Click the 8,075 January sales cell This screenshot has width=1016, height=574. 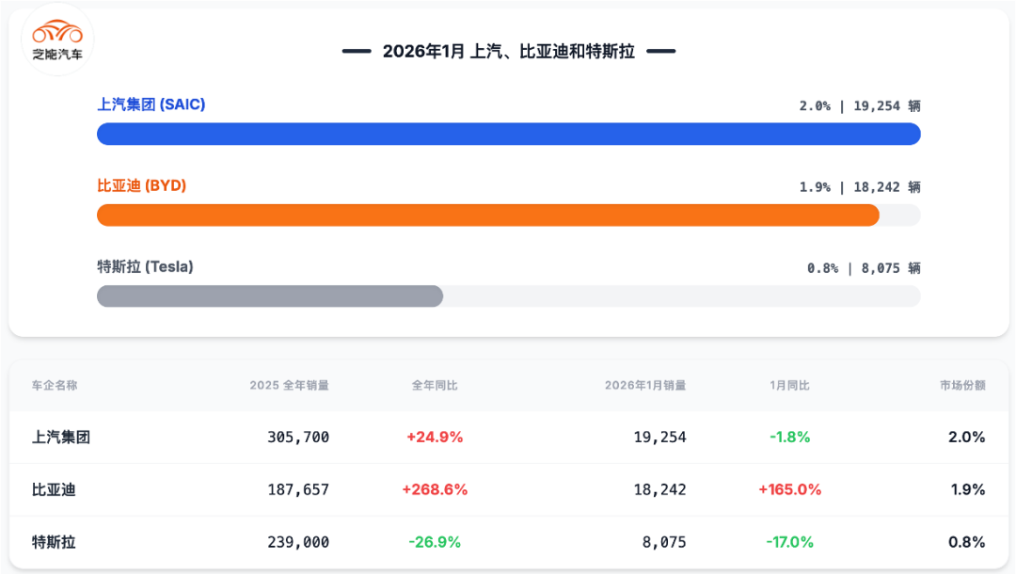click(664, 542)
